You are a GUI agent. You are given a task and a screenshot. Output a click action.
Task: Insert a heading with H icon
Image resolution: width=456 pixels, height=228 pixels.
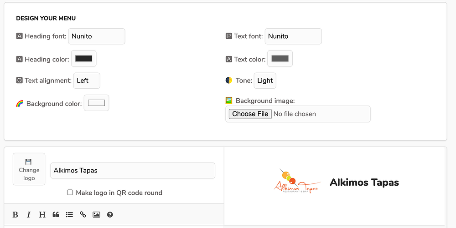click(x=42, y=215)
